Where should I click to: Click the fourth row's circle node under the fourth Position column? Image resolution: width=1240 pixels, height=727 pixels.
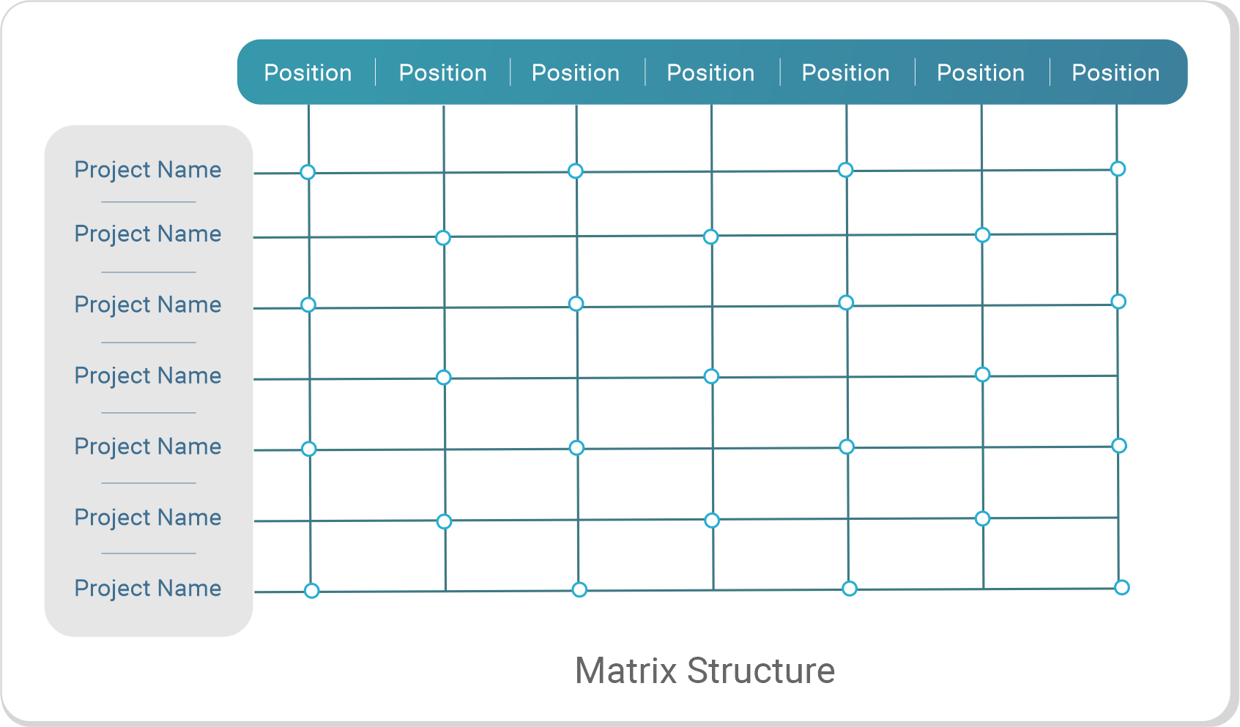(x=711, y=376)
